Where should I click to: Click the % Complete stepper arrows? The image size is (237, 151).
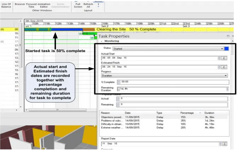(119, 82)
